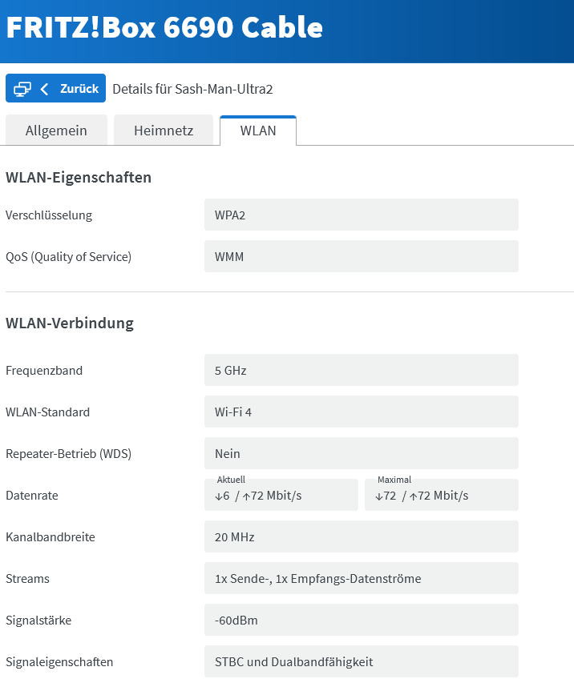
Task: Click the Datenrate label
Action: pyautogui.click(x=32, y=496)
